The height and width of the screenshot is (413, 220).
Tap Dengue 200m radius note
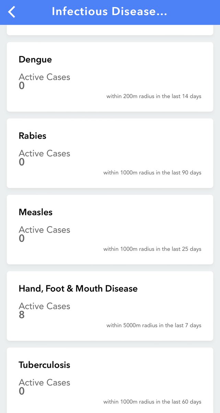(x=154, y=96)
